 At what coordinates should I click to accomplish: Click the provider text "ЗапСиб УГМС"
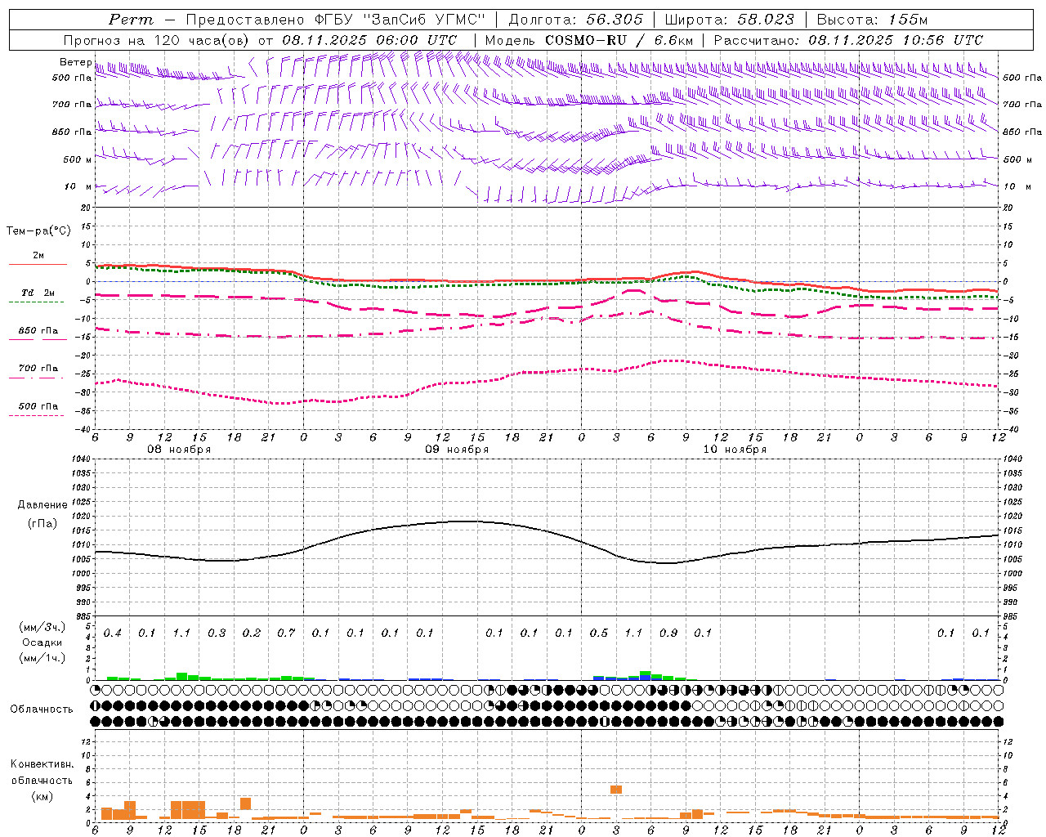pos(423,20)
